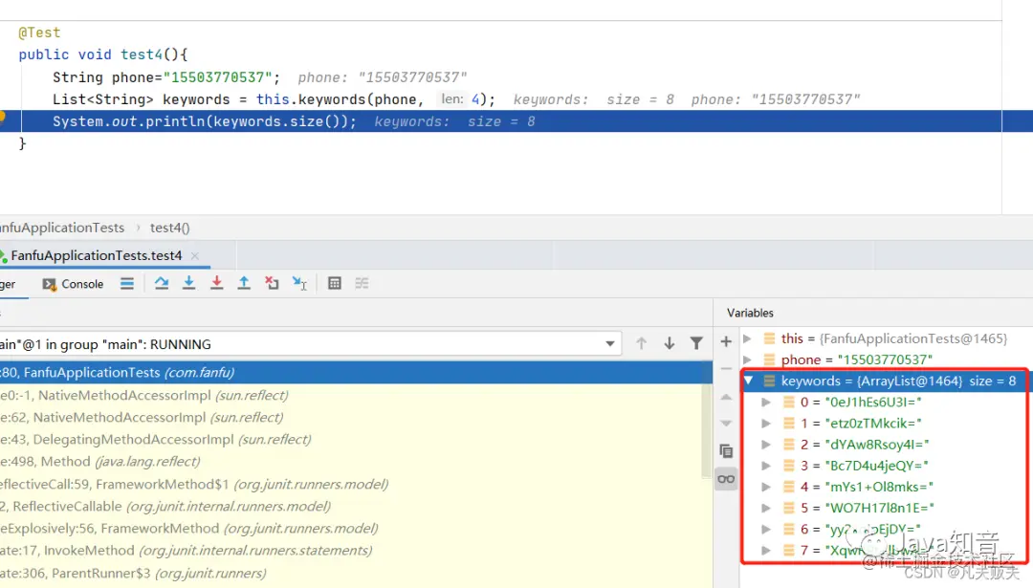Click the Step Over debugger icon
1033x588 pixels.
(162, 283)
